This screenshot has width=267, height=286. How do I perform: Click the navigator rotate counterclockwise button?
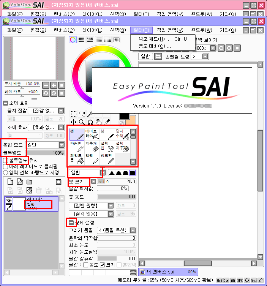46,93
